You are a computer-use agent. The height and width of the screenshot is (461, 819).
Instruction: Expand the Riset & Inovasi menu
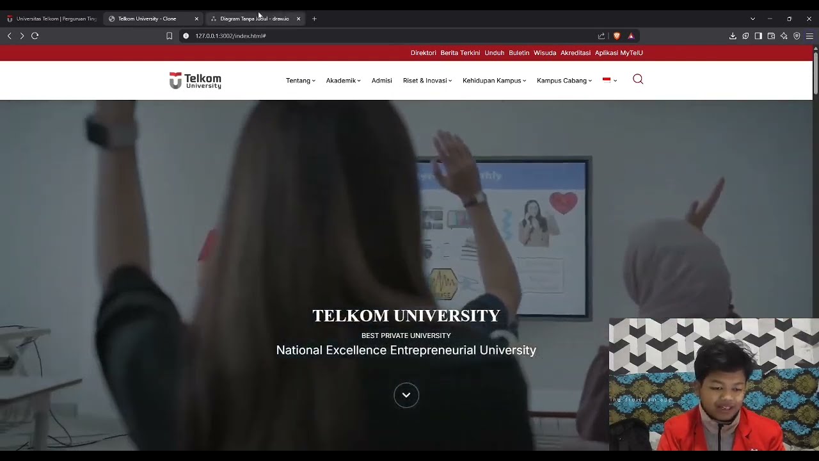pyautogui.click(x=427, y=81)
